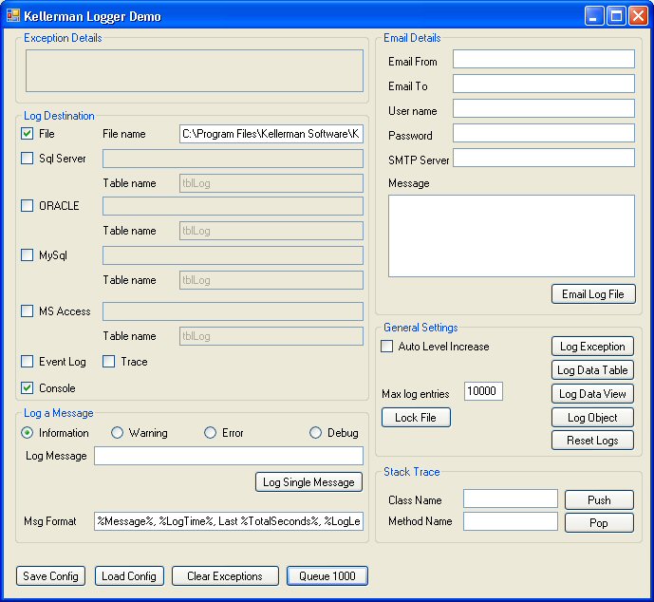Focus the Password field
The width and height of the screenshot is (654, 602).
pyautogui.click(x=544, y=133)
